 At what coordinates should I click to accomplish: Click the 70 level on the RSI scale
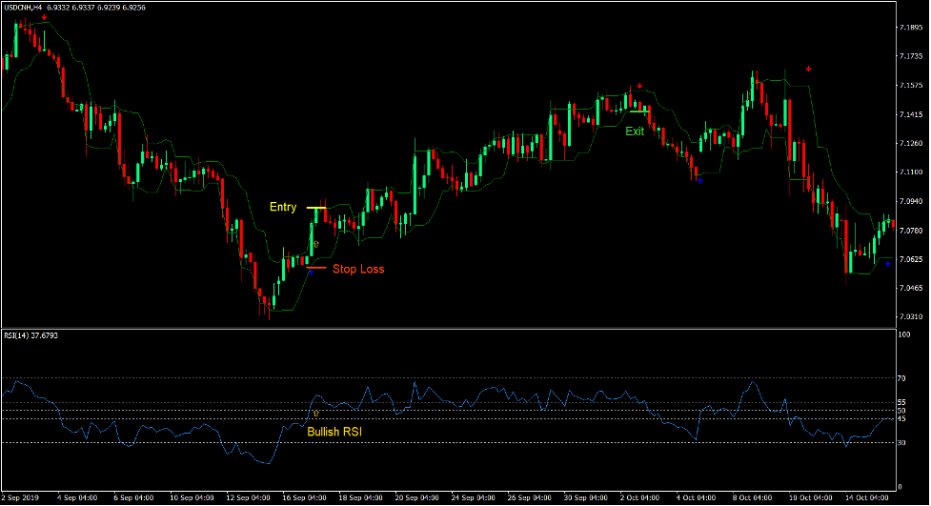pyautogui.click(x=901, y=378)
